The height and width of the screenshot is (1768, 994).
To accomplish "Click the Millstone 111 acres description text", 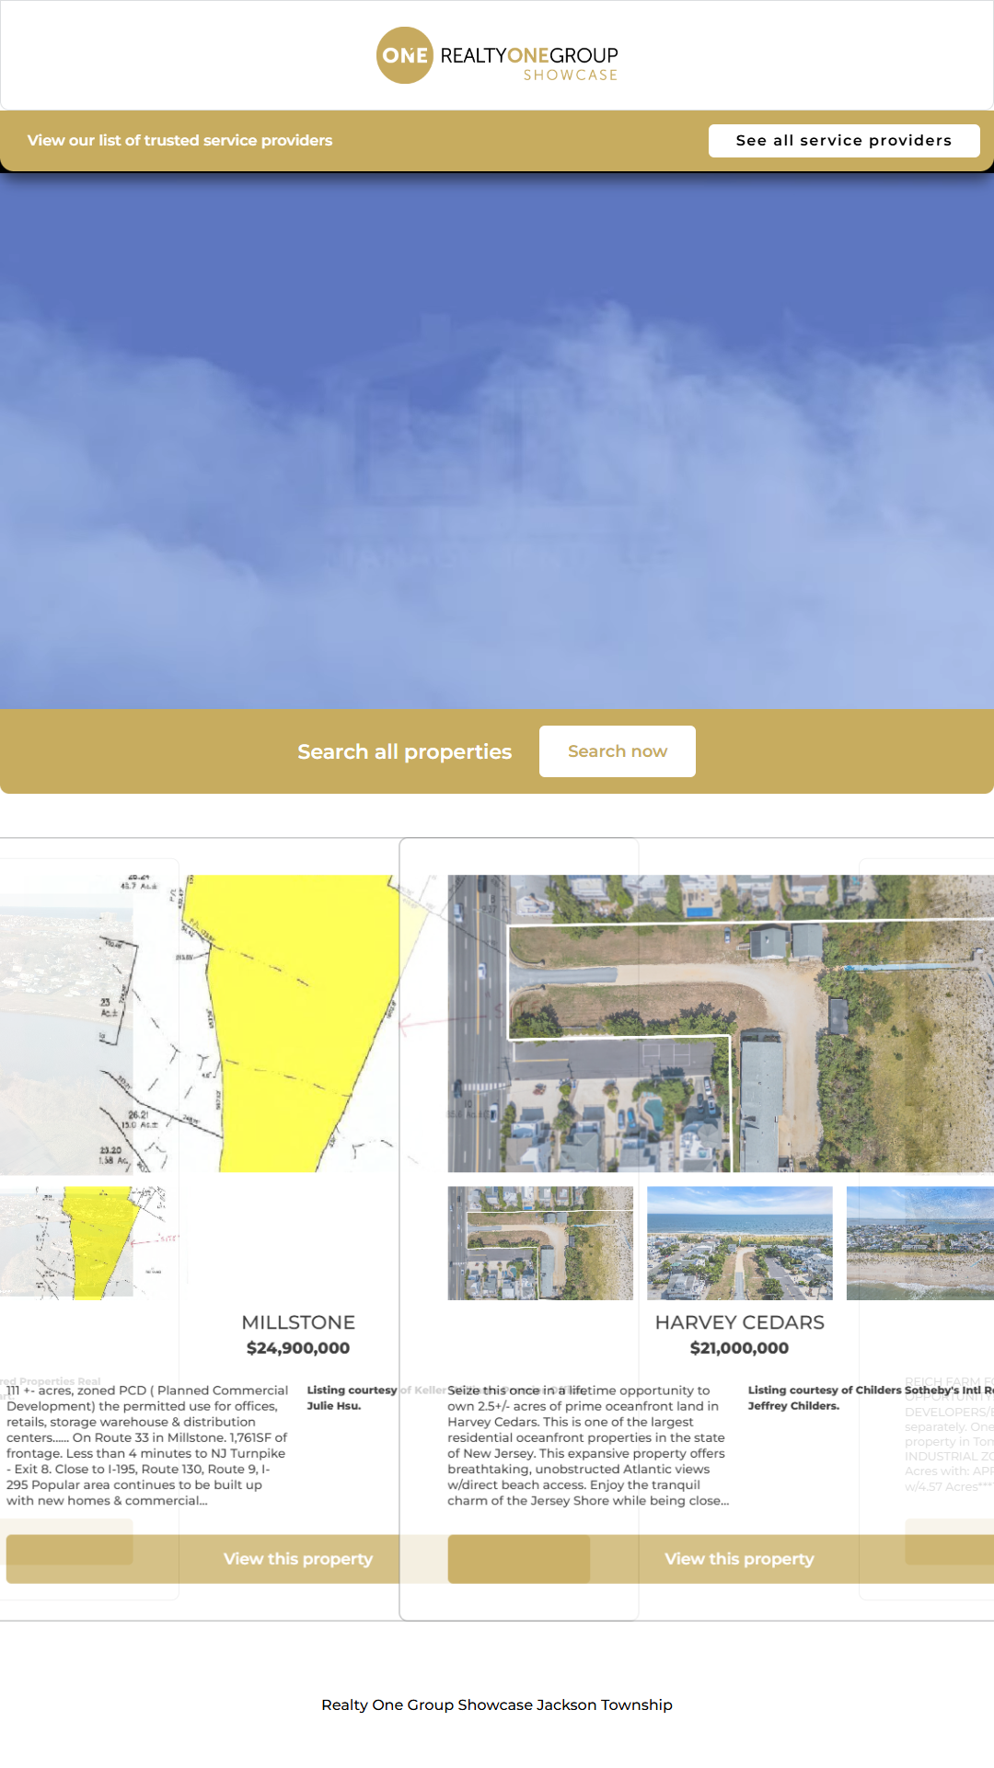I will coord(147,1446).
